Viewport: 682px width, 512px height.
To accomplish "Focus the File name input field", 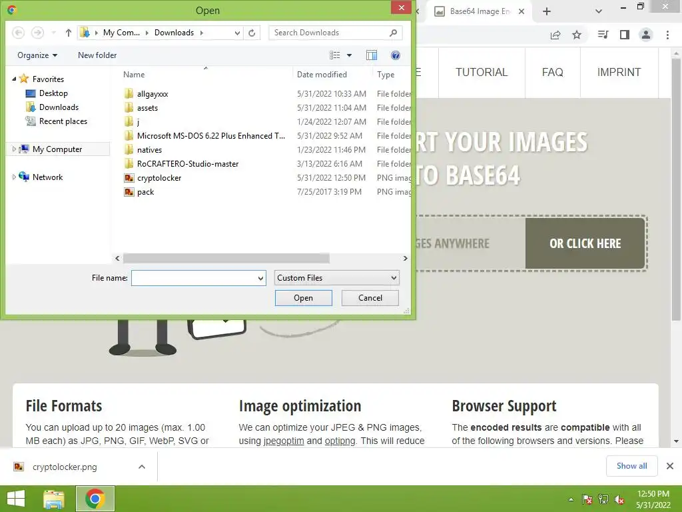I will tap(194, 278).
